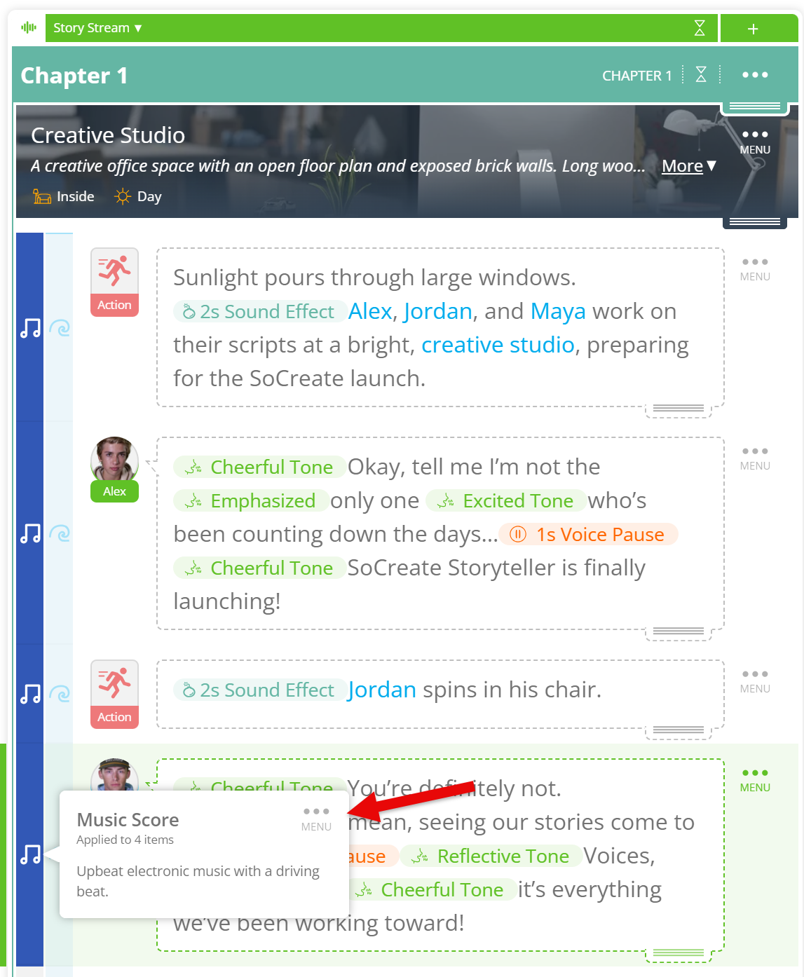804x977 pixels.
Task: Click the music note beside the highlighted dialogue
Action: [30, 854]
